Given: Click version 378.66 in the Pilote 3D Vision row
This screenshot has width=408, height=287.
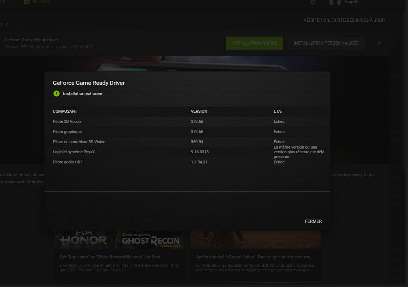Looking at the screenshot, I should click(x=197, y=121).
